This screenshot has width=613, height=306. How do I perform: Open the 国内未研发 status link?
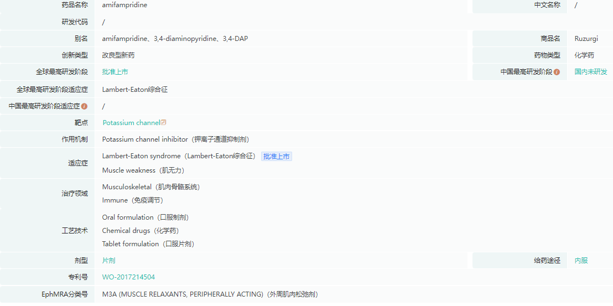point(591,72)
